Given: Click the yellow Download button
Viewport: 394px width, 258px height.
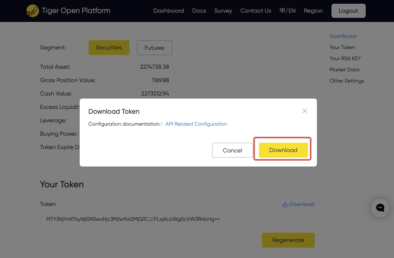Looking at the screenshot, I should (x=283, y=150).
